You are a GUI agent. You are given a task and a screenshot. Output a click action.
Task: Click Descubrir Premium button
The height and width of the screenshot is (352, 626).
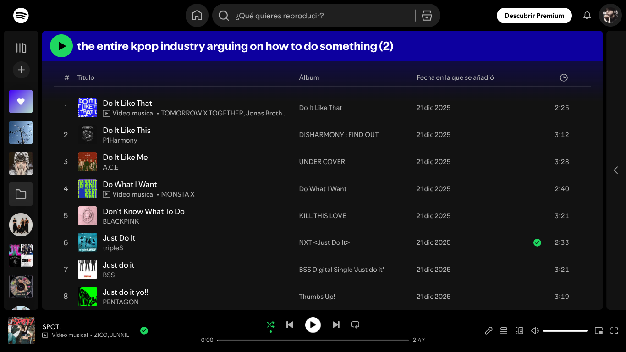[x=534, y=16]
